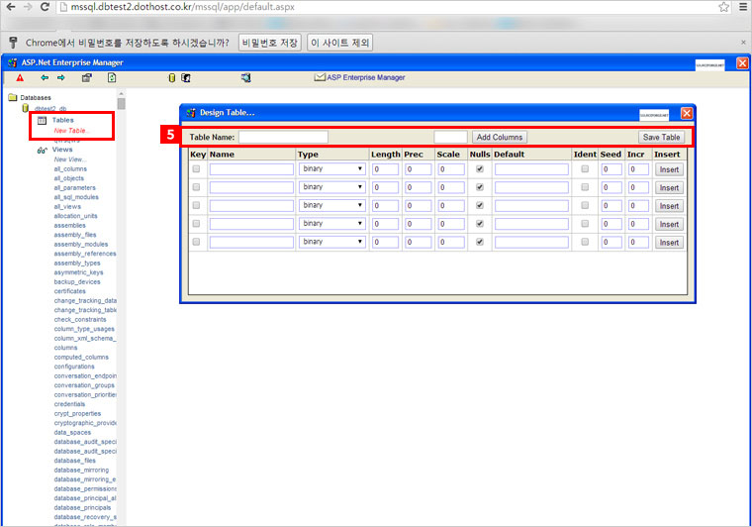Check the Key checkbox in first row
752x527 pixels.
[196, 169]
